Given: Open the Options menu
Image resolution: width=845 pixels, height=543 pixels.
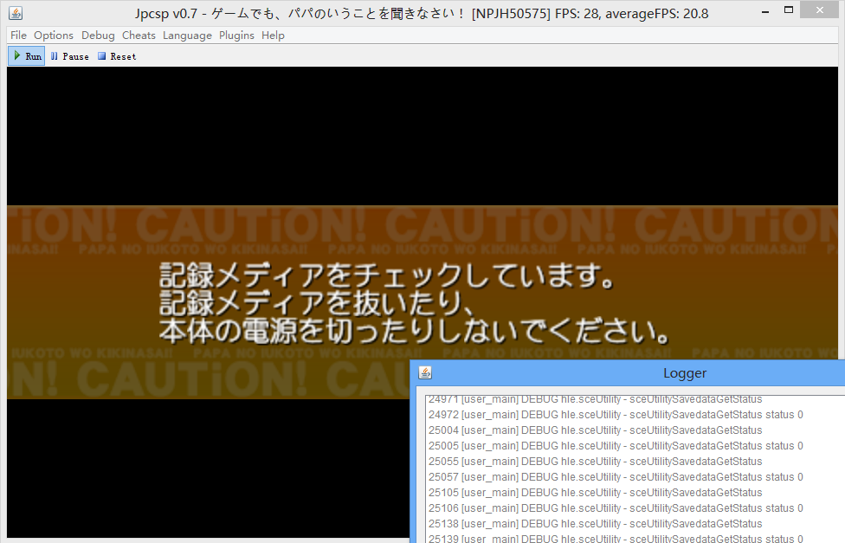Looking at the screenshot, I should 54,36.
